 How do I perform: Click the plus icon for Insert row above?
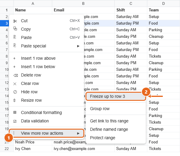click(x=14, y=58)
